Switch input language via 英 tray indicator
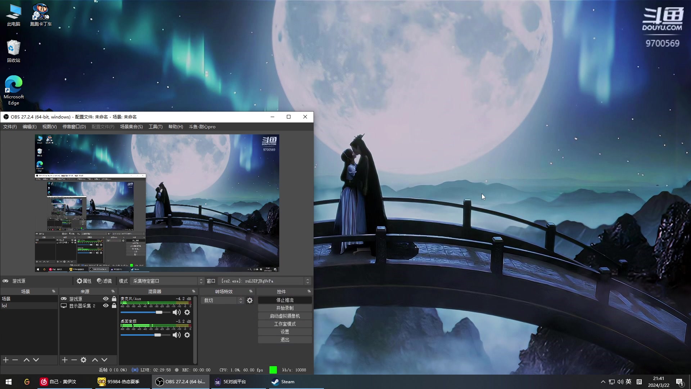This screenshot has width=691, height=389. click(x=628, y=382)
